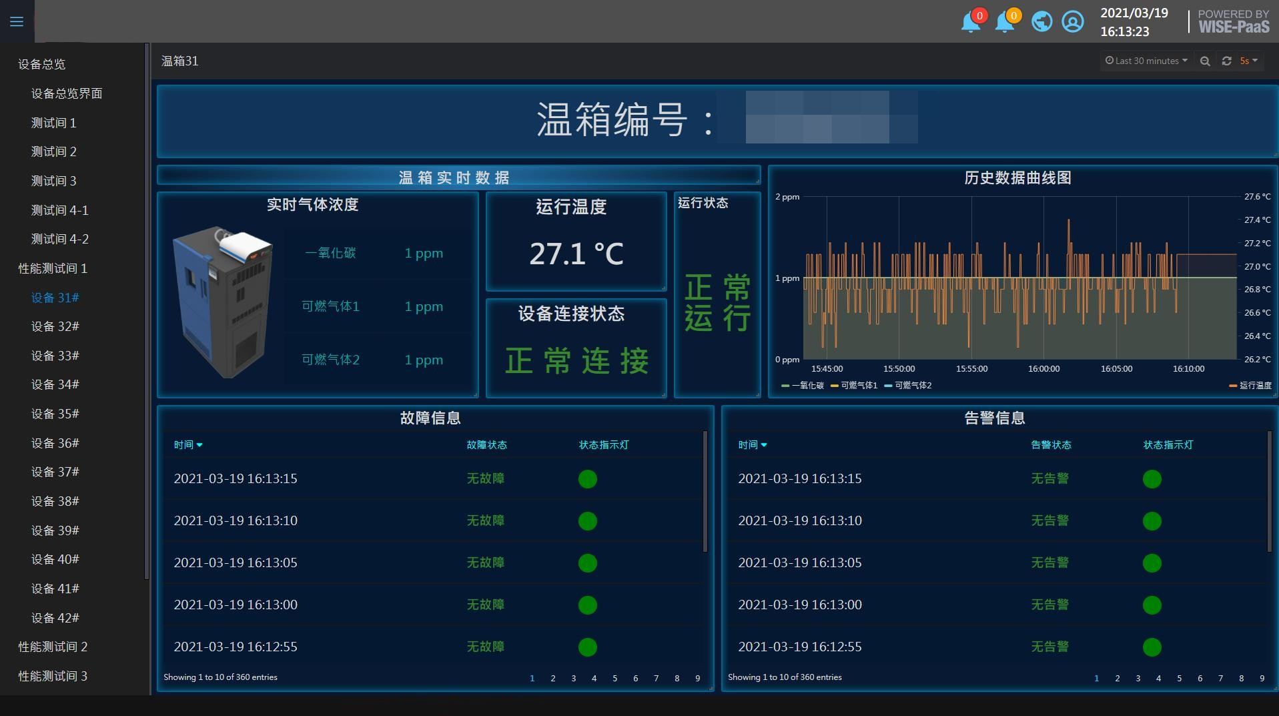Select 设备 37# in the sidebar
Screen dimensions: 1279x716
55,472
